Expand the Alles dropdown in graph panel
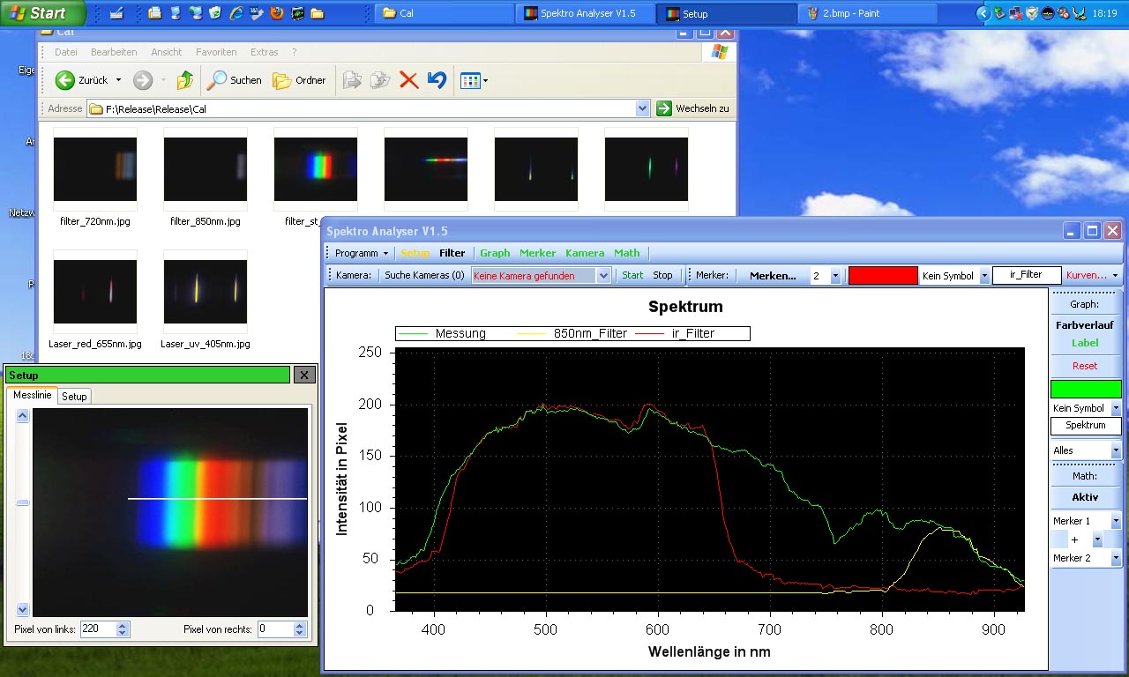1129x677 pixels. 1116,450
